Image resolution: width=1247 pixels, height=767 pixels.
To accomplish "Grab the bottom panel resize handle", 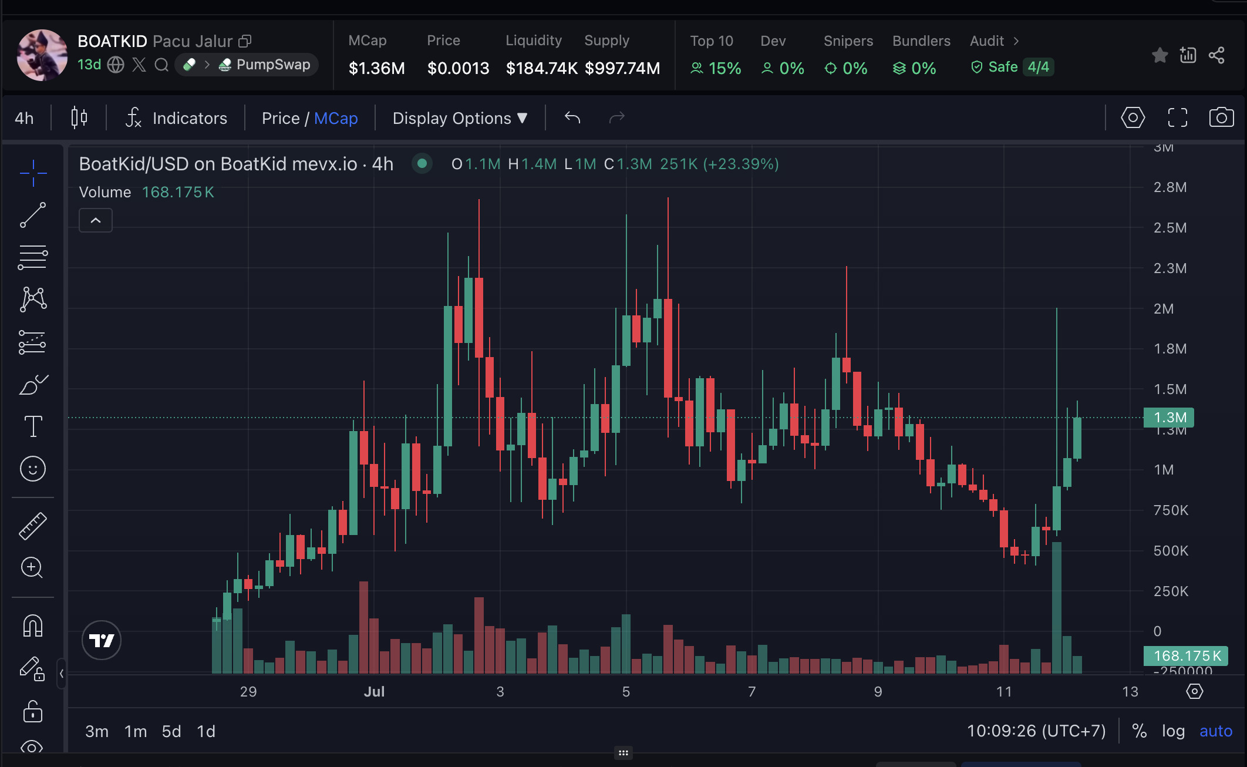I will point(623,753).
